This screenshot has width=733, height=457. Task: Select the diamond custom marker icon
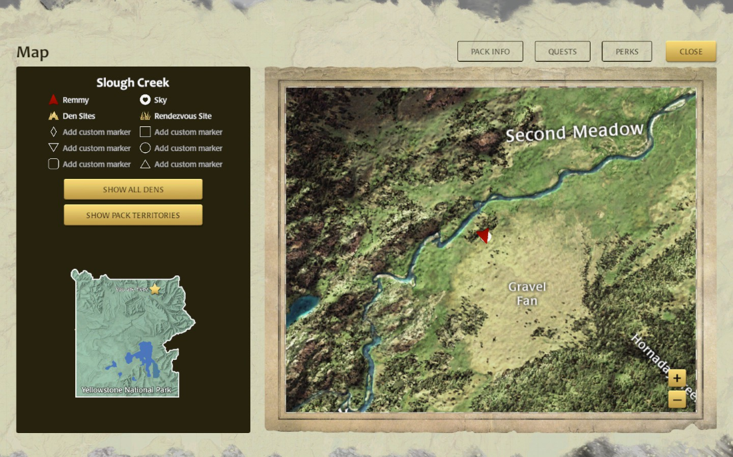click(53, 132)
